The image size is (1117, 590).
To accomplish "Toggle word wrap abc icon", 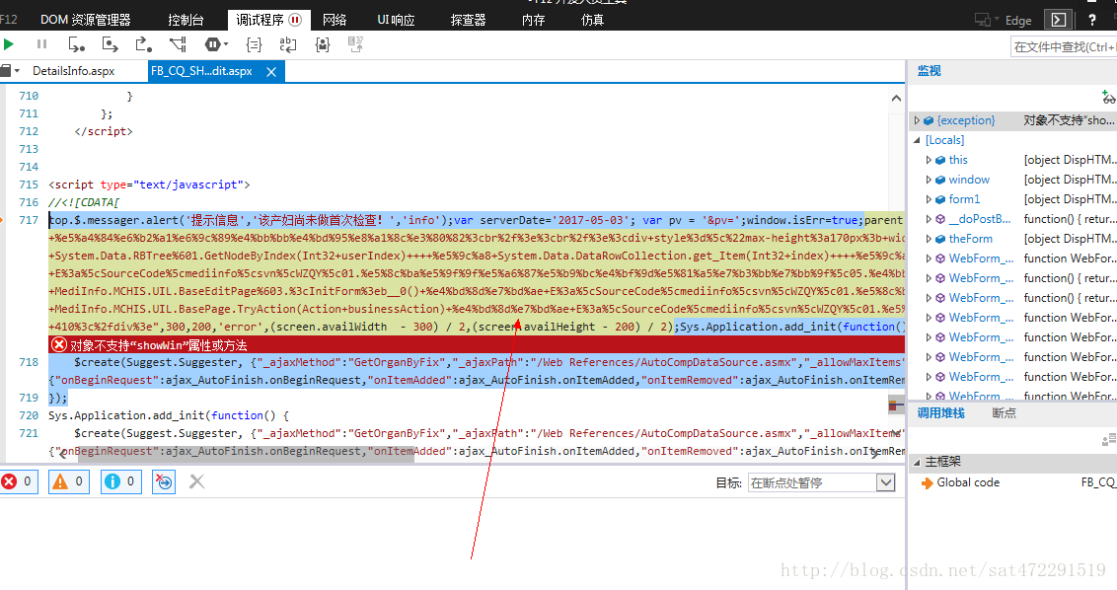I will click(288, 45).
